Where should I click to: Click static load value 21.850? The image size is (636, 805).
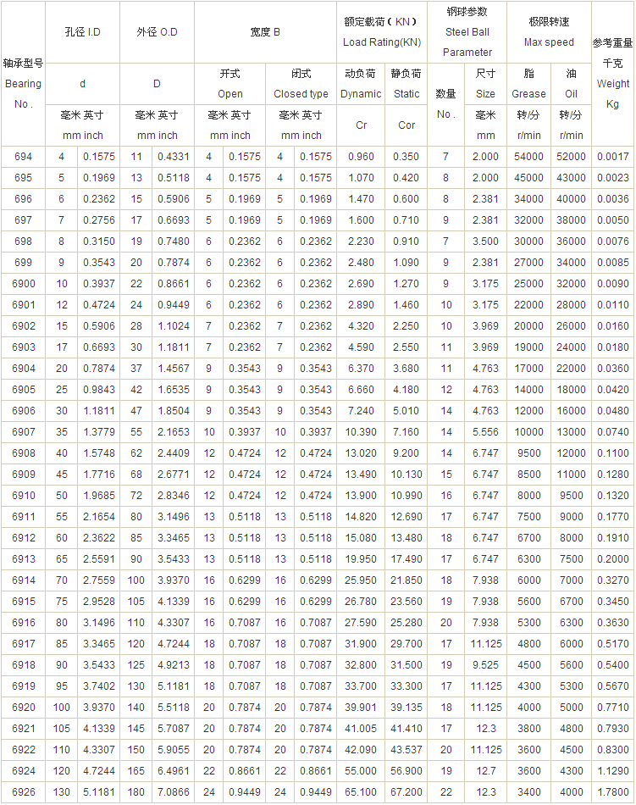(406, 580)
